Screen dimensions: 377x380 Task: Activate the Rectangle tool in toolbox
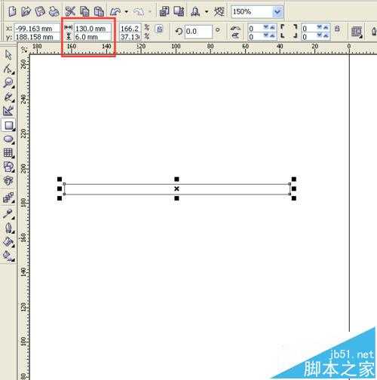click(x=8, y=125)
